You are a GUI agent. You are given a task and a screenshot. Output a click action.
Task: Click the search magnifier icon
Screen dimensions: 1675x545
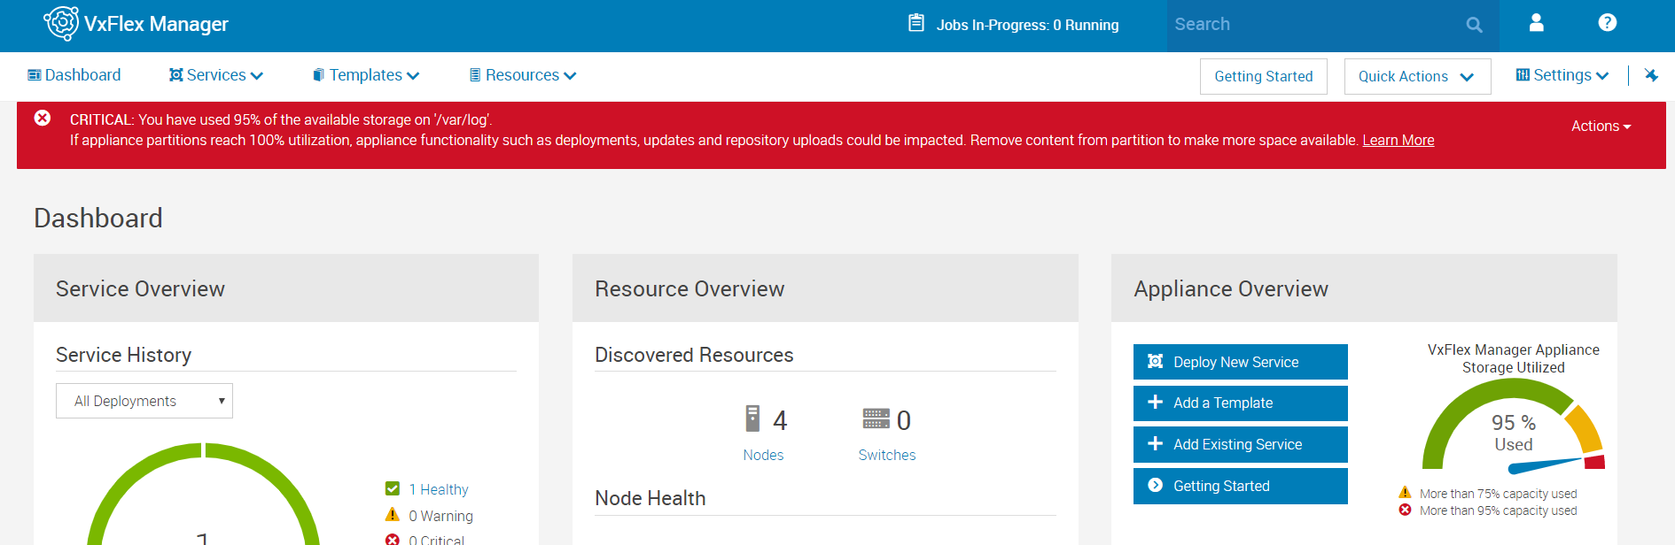pos(1474,25)
